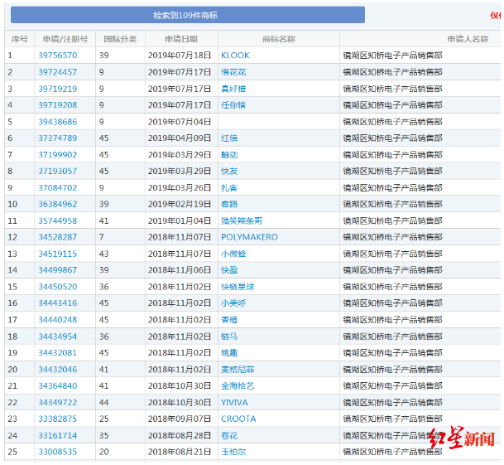Click the 国际分类 column header
Screen dimensions: 504x465
click(x=120, y=39)
